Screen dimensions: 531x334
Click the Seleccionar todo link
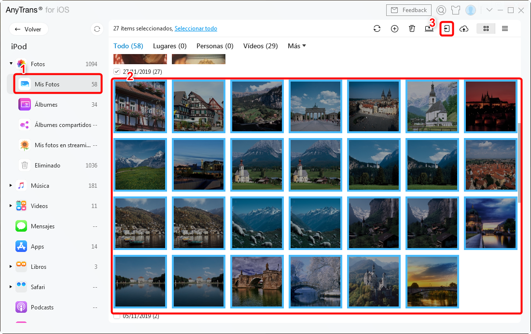coord(196,28)
